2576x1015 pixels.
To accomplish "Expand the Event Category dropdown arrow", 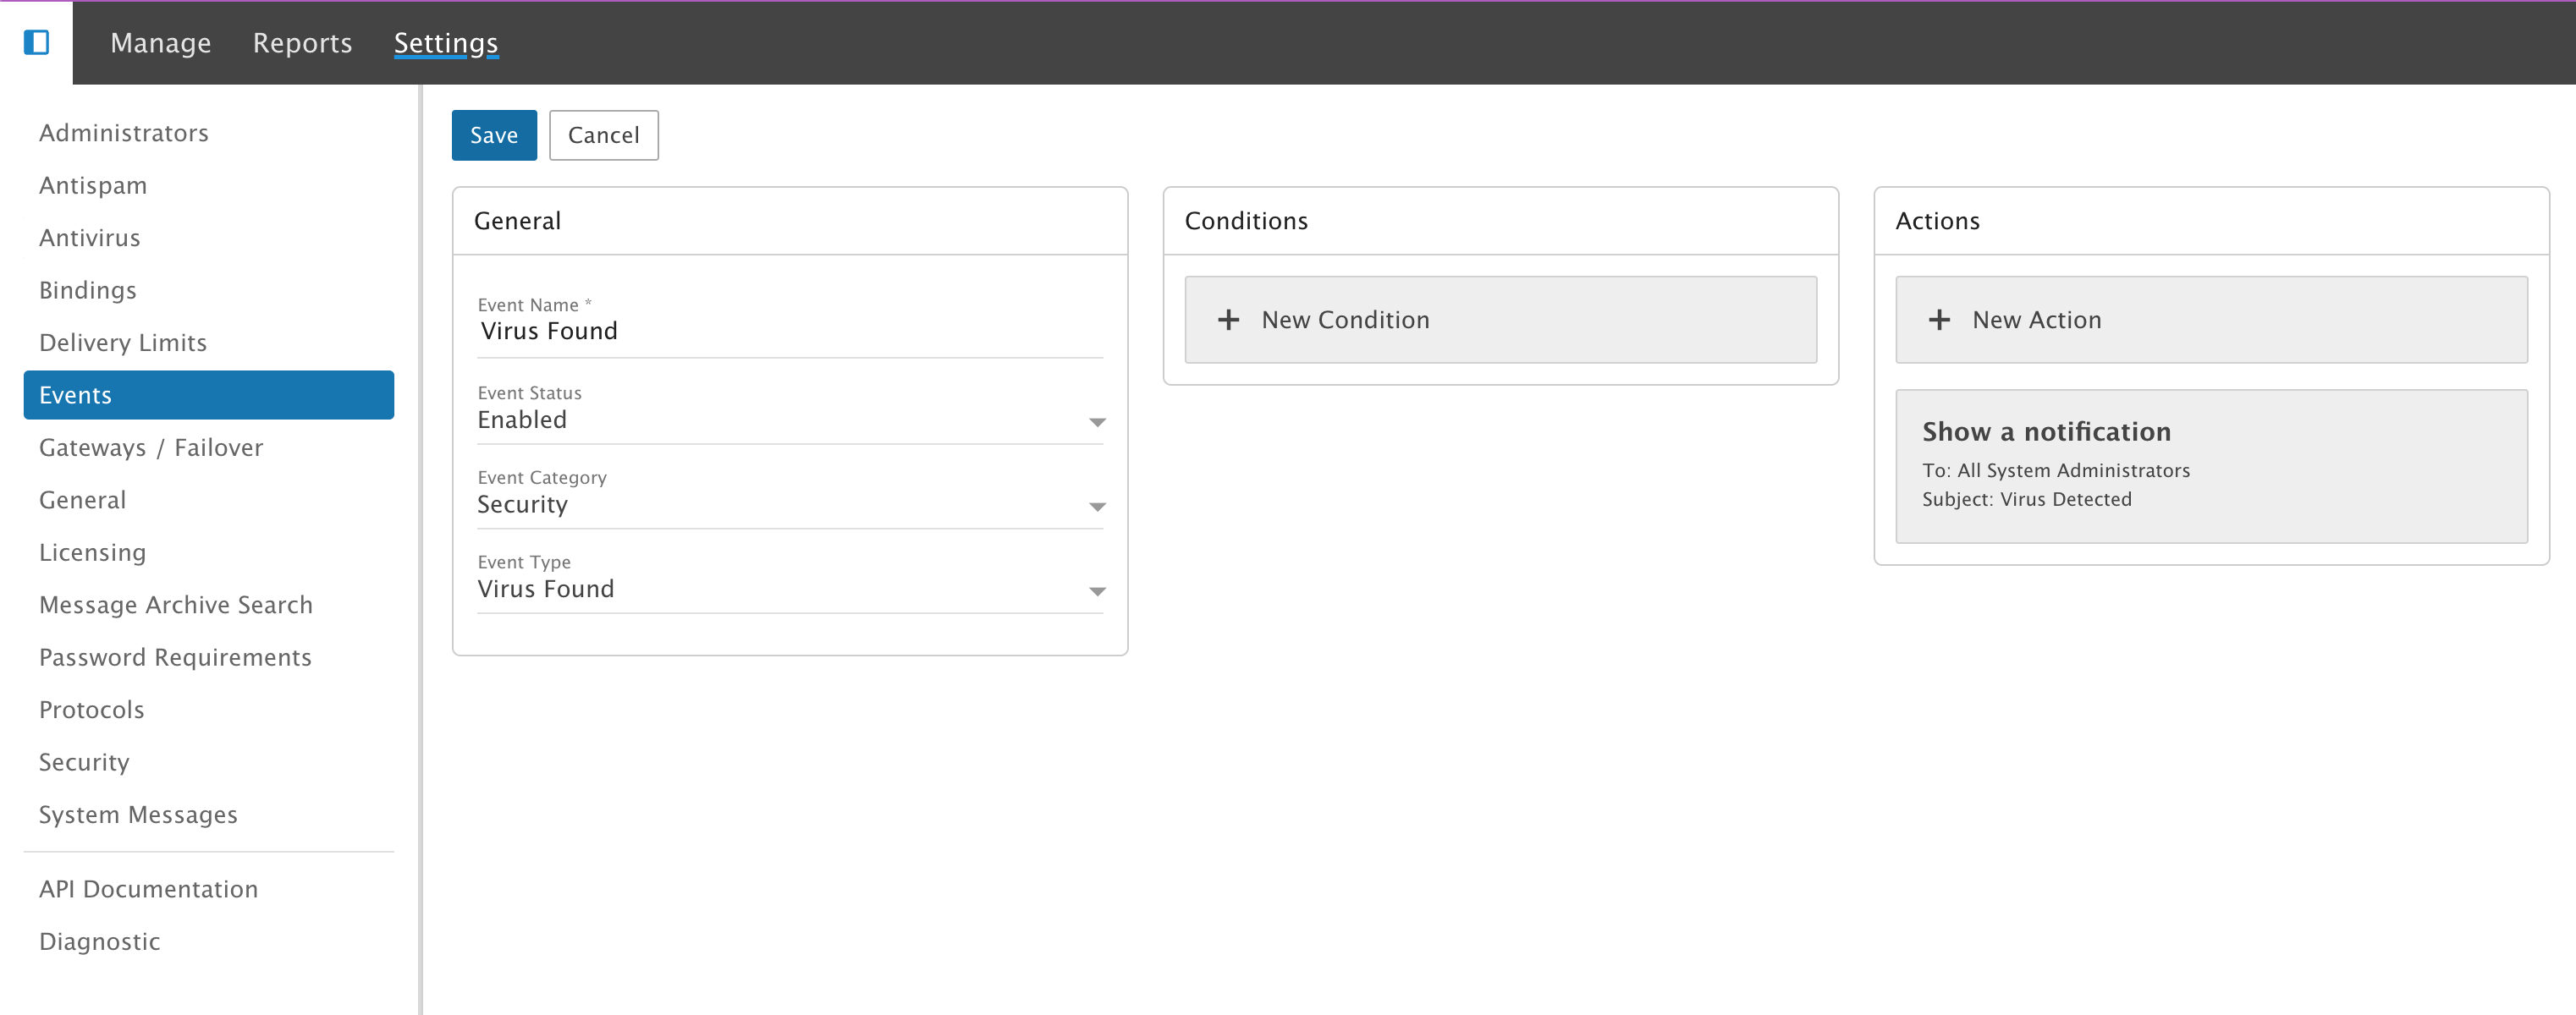I will 1096,507.
